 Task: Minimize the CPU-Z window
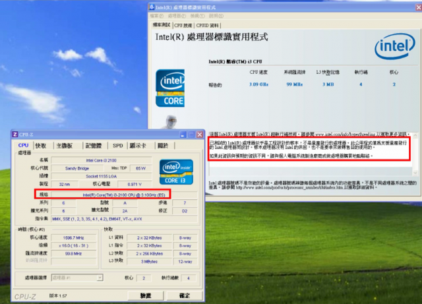tap(183, 135)
